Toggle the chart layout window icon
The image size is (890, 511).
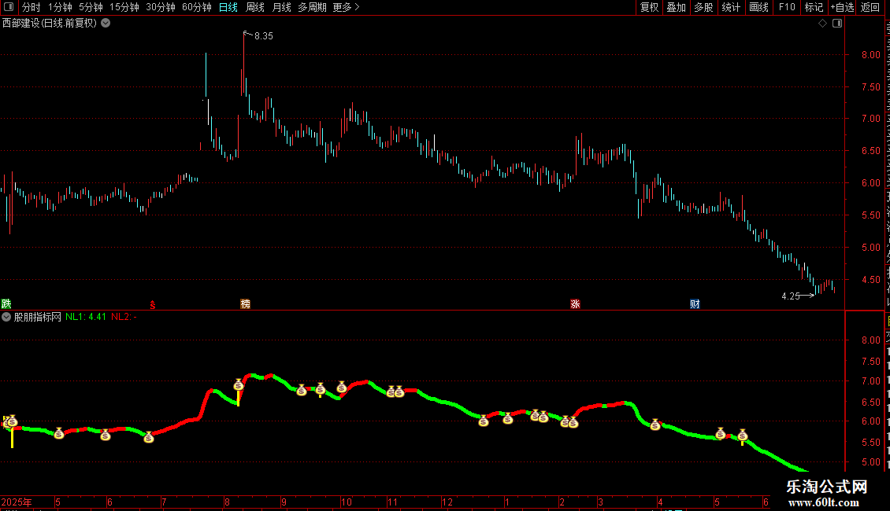(837, 24)
